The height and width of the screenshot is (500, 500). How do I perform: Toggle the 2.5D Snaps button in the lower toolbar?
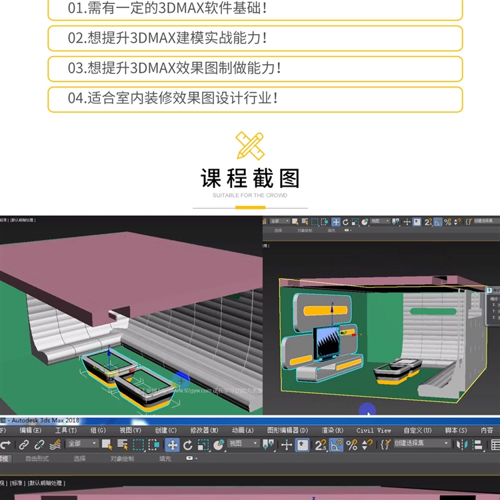tap(321, 445)
